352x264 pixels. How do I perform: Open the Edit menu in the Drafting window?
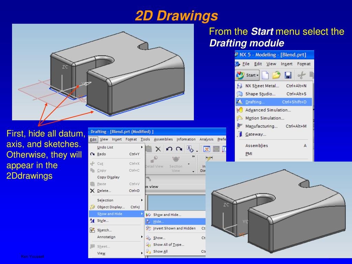(93, 140)
